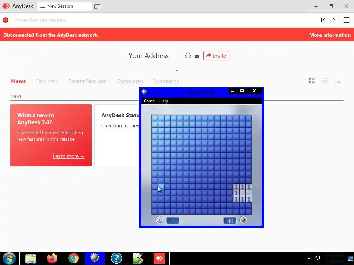Click the file transfer icon in address bar
Viewport: 354px width, 265px height.
323,20
